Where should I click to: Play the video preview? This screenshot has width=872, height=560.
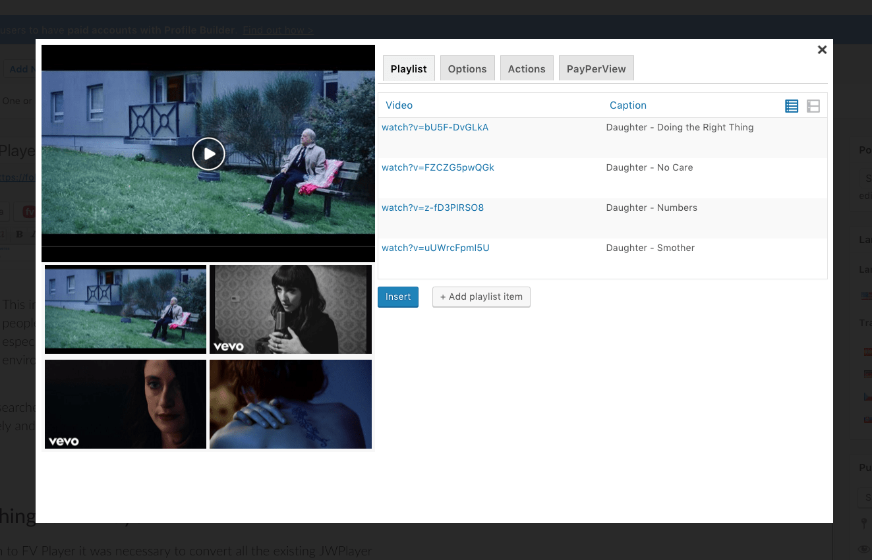click(208, 154)
